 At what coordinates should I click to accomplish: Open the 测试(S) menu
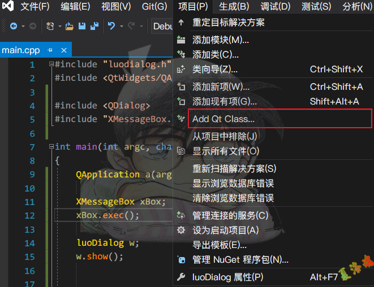pyautogui.click(x=316, y=6)
